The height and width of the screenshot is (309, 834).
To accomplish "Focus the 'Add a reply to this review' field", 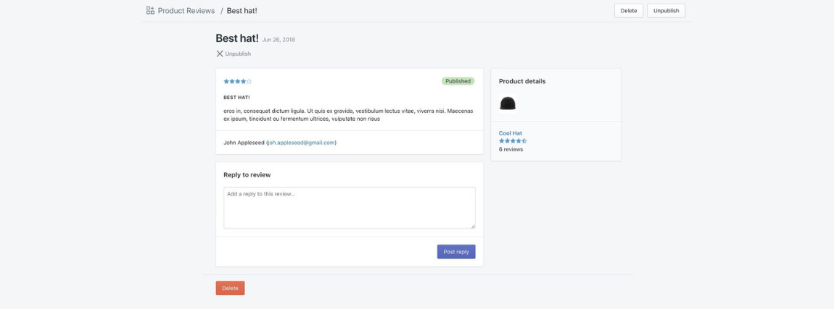I will (x=349, y=208).
